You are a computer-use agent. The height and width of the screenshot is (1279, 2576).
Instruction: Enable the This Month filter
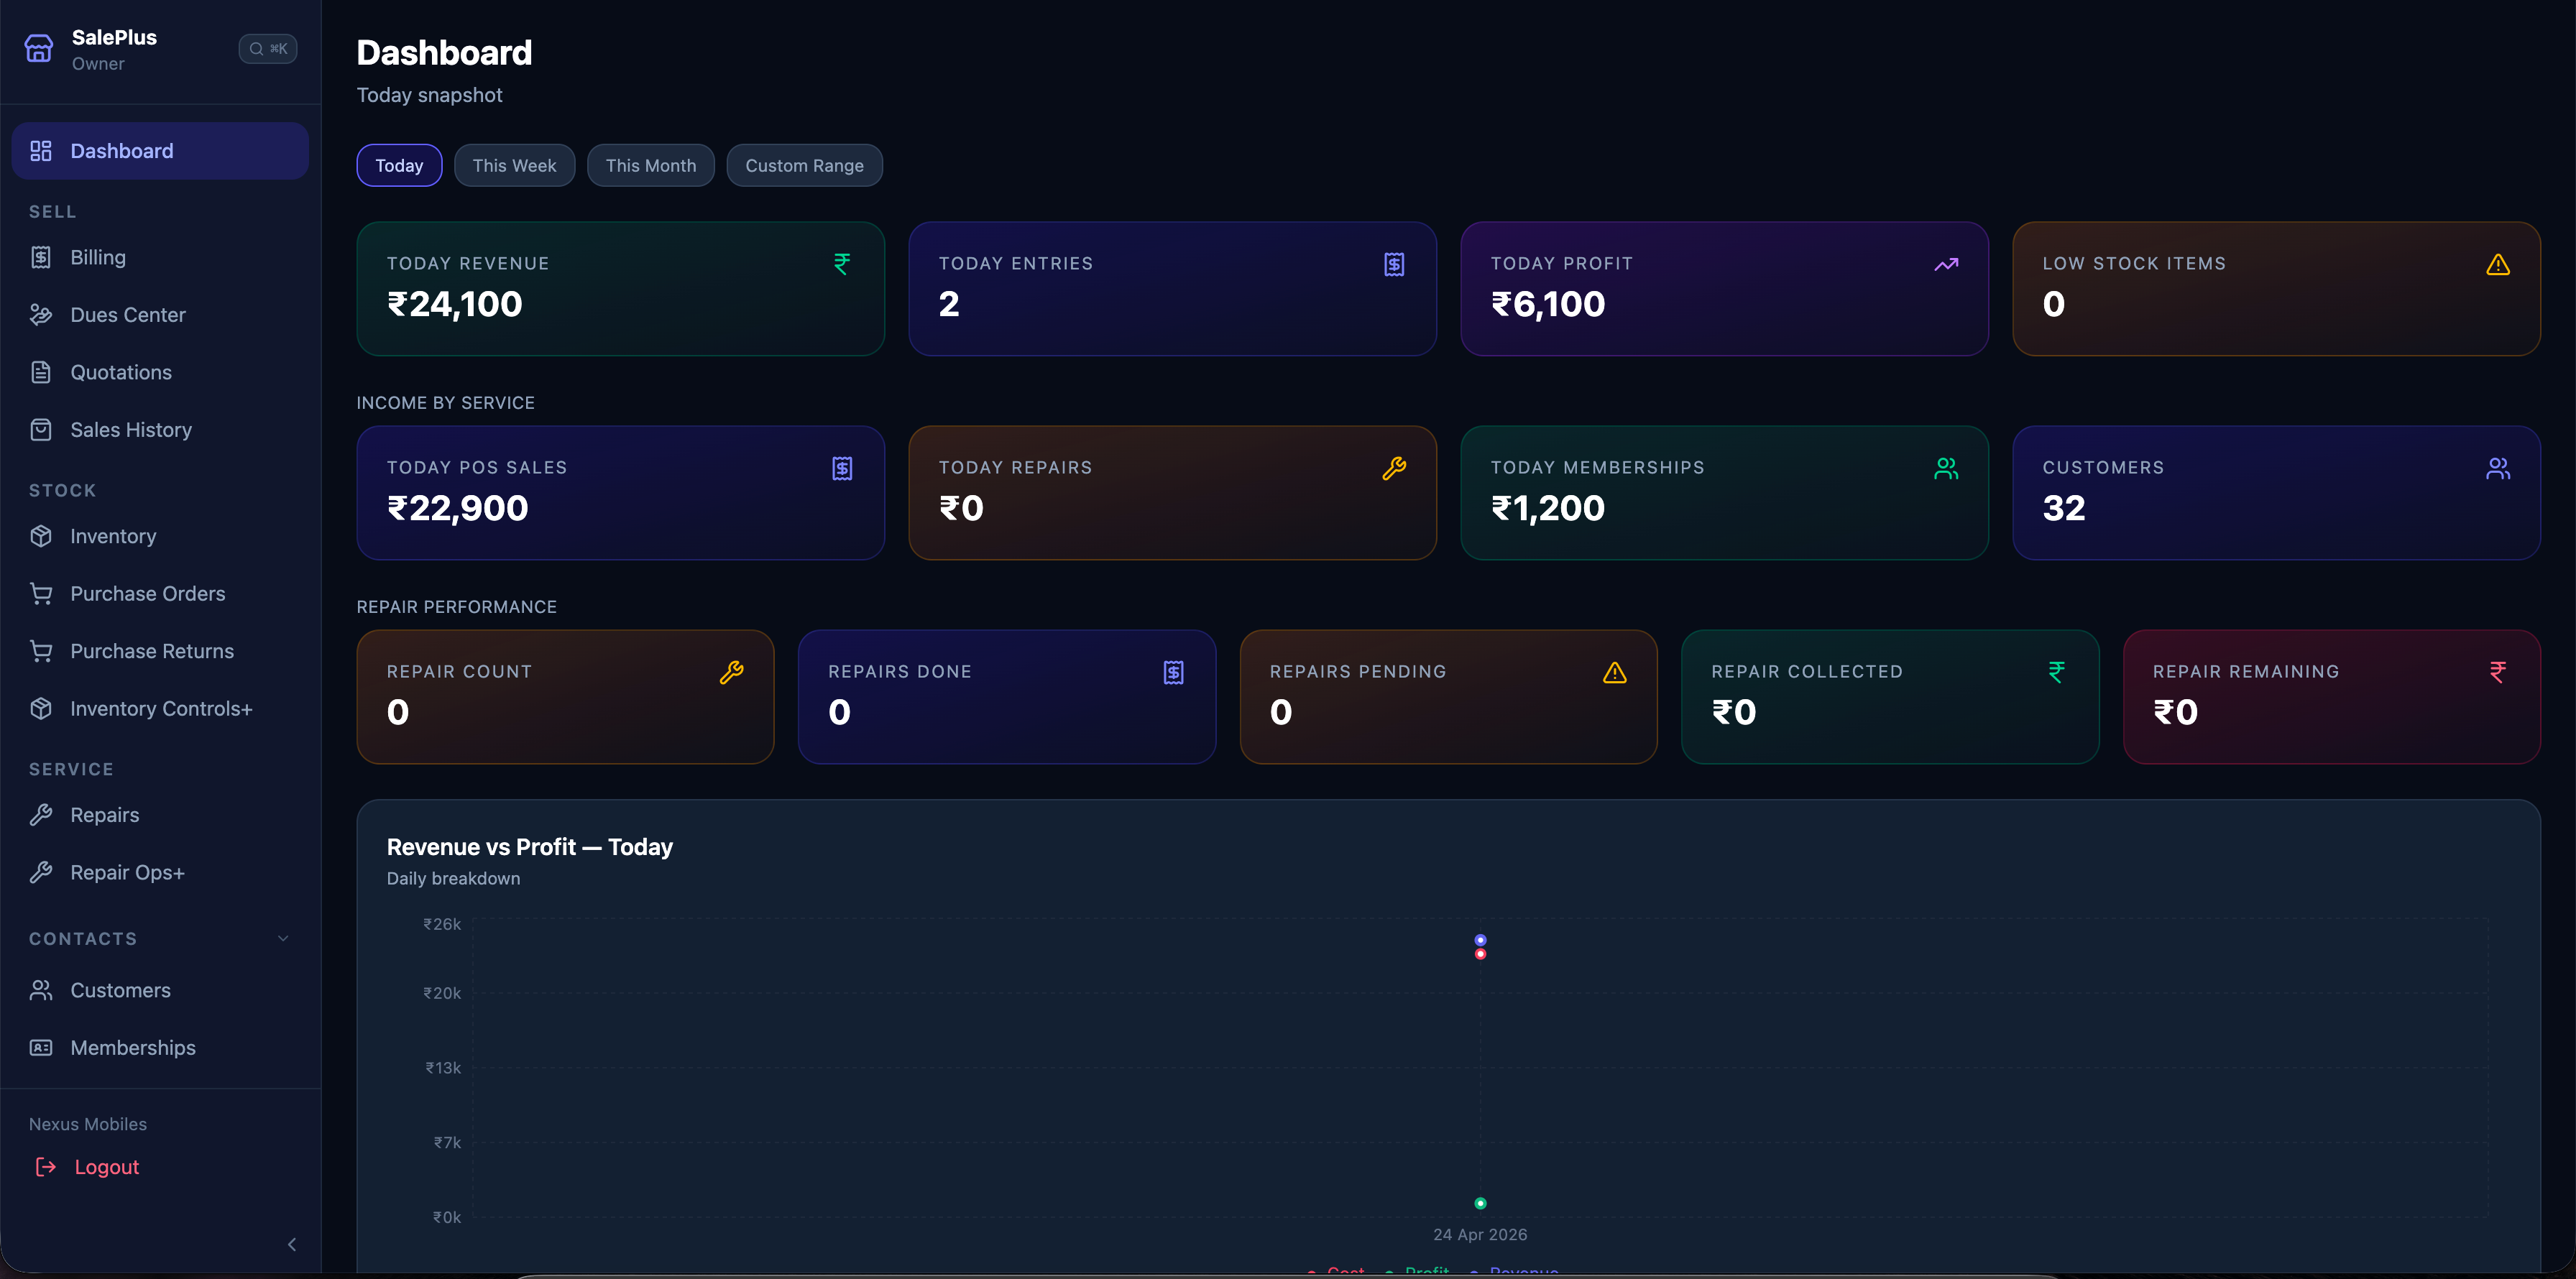[651, 165]
